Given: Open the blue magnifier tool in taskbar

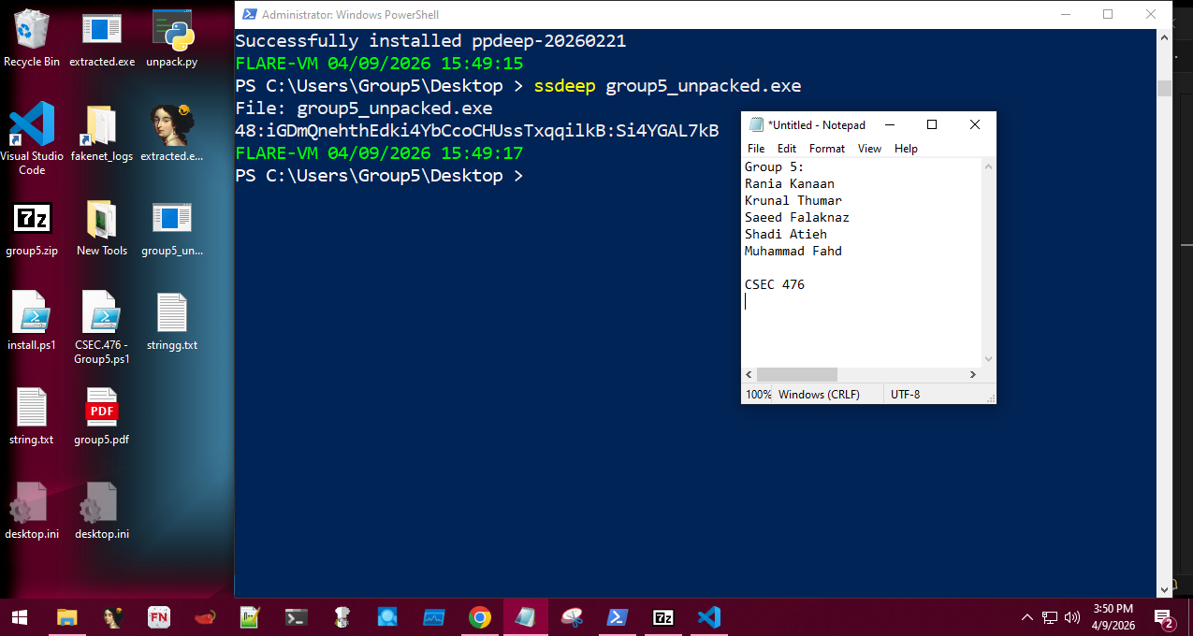Looking at the screenshot, I should 388,617.
